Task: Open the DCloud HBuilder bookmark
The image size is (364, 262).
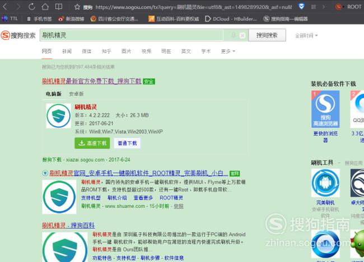Action: [231, 19]
